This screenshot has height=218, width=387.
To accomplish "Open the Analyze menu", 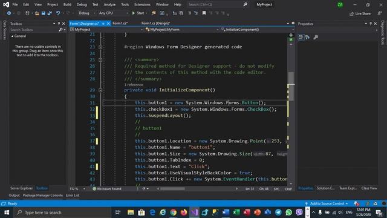I will [x=109, y=4].
